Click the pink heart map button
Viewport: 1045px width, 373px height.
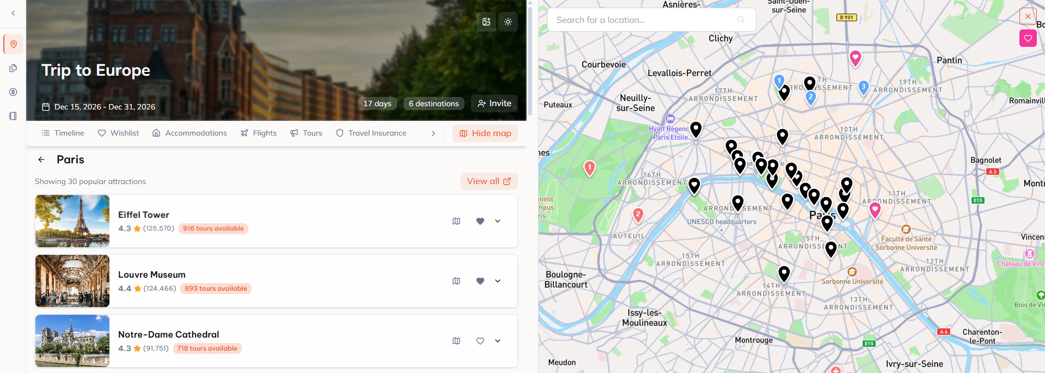tap(1028, 38)
